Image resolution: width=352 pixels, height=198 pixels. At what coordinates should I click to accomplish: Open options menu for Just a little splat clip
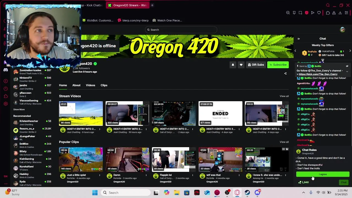click(x=100, y=175)
